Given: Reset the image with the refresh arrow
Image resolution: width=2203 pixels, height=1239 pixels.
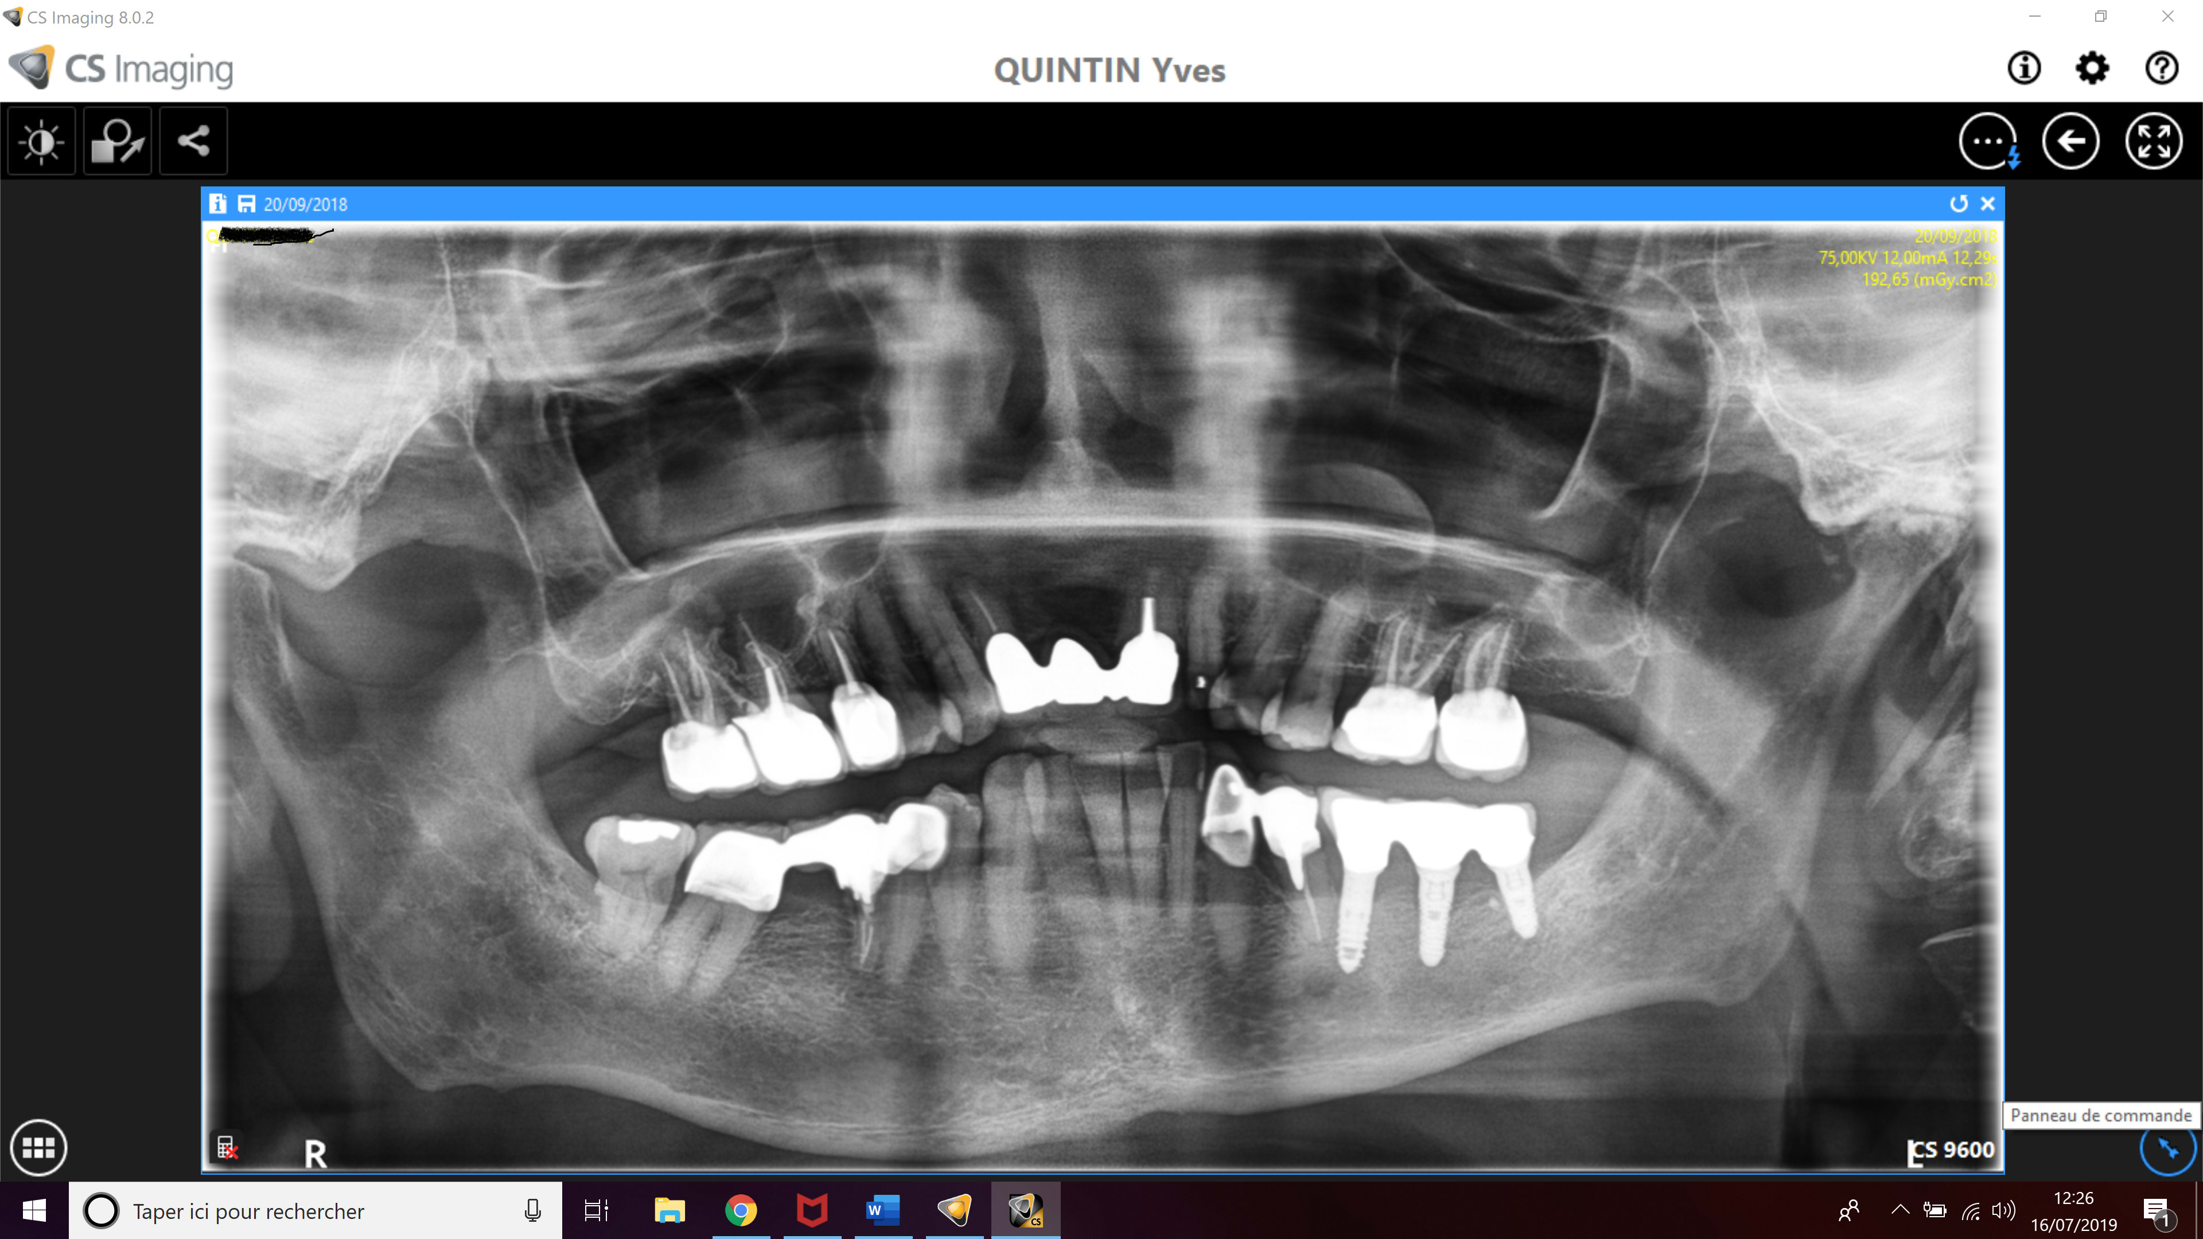Looking at the screenshot, I should pos(1959,204).
